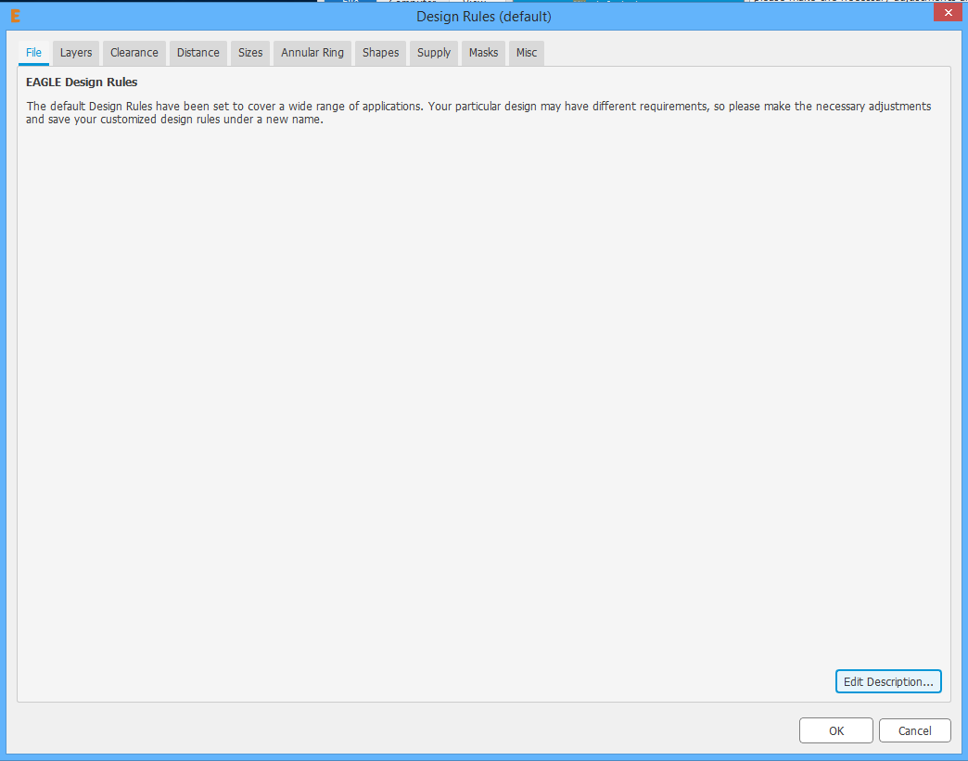Switch to Annular Ring tab
968x761 pixels.
pos(312,53)
